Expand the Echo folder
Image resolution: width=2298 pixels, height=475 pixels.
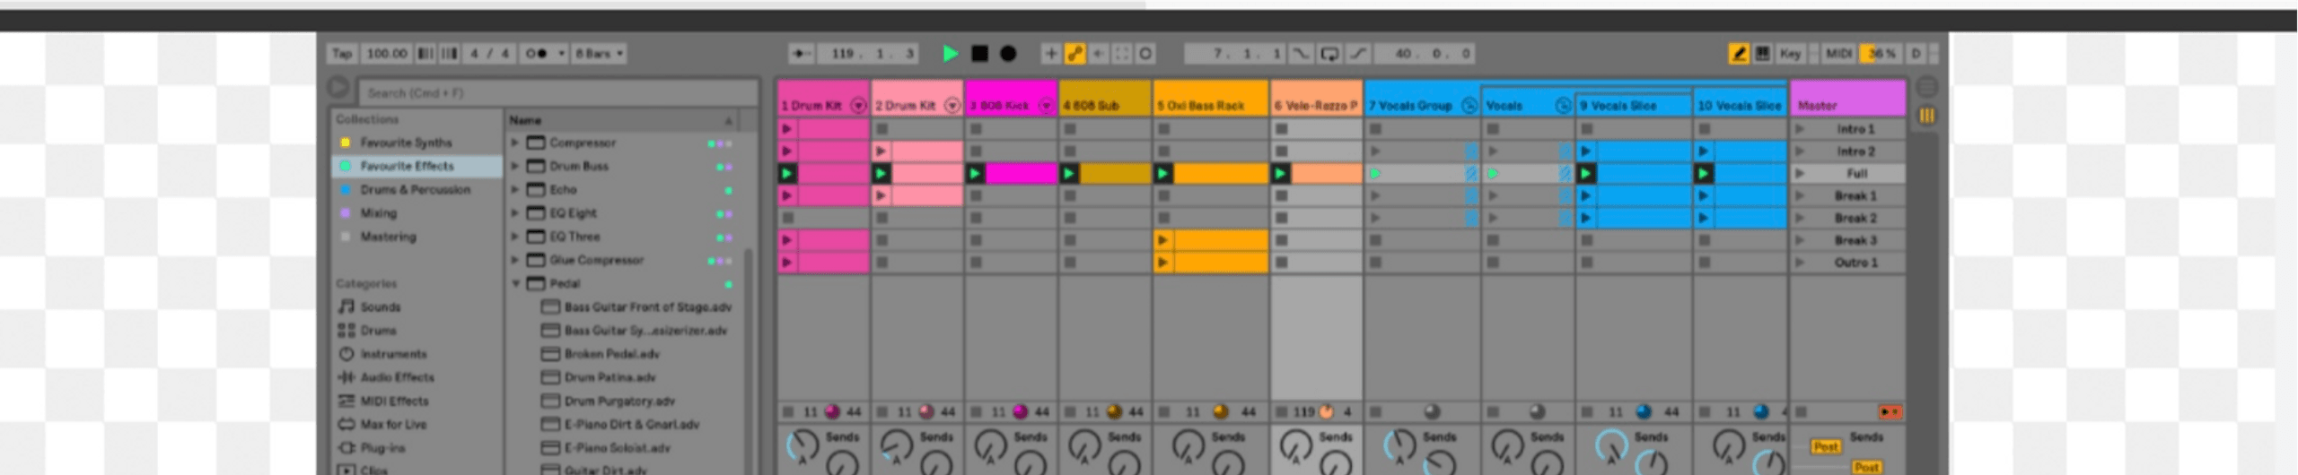[x=515, y=189]
